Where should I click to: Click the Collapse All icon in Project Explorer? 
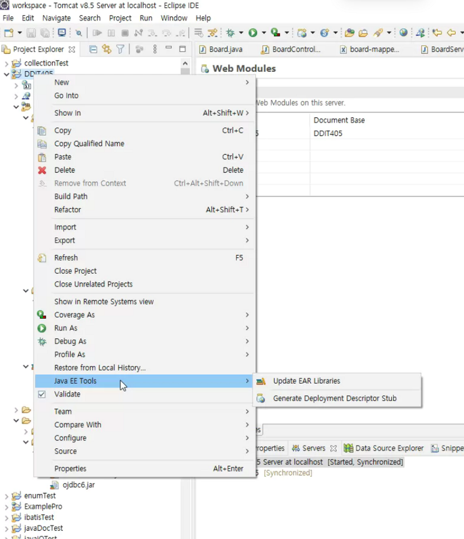[93, 49]
